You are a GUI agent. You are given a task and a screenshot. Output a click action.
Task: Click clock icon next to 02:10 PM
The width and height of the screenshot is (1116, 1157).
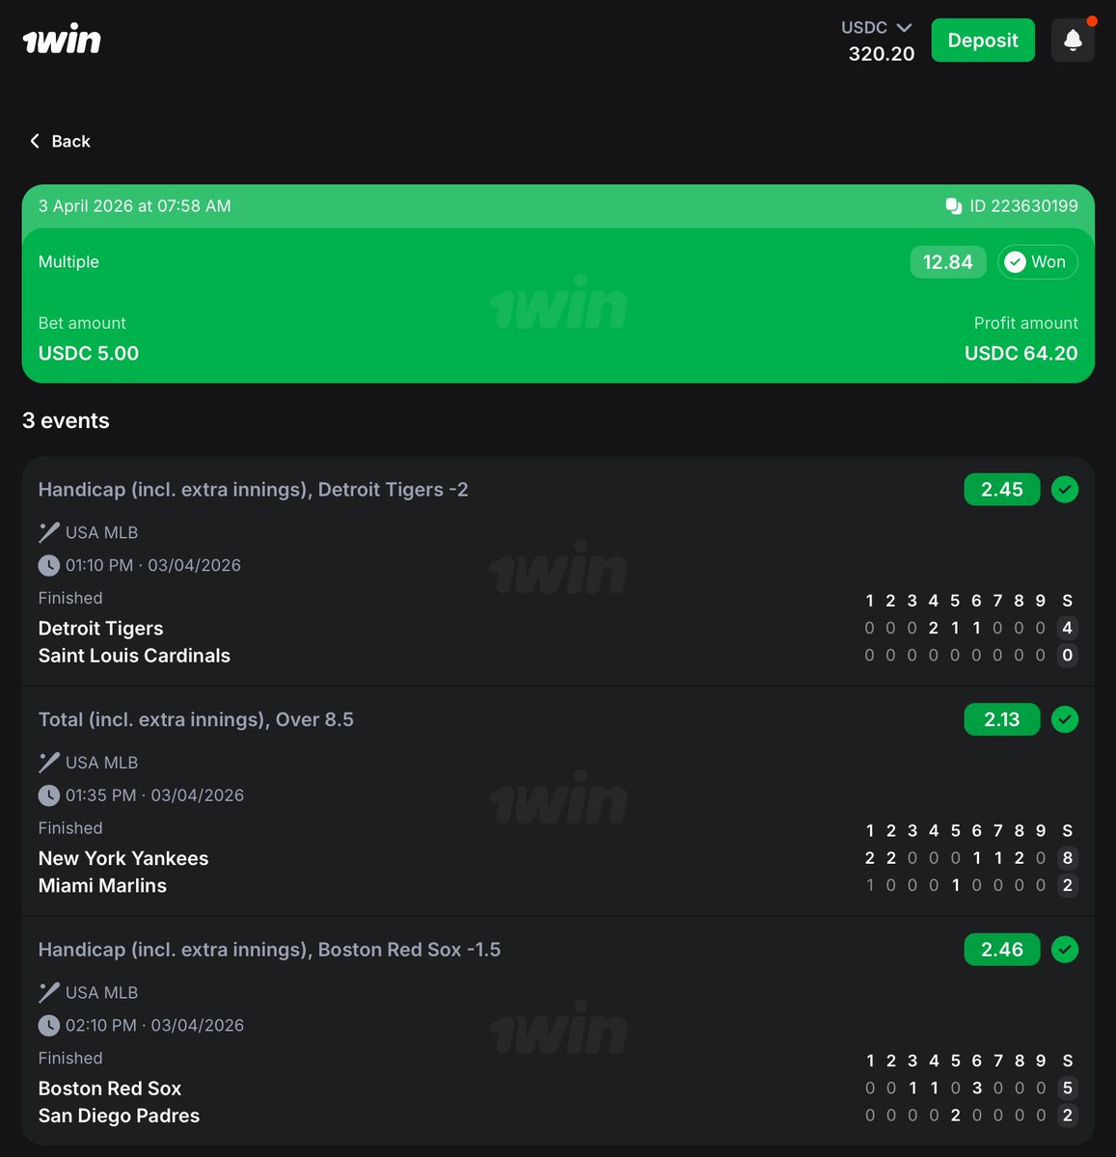pos(49,1025)
